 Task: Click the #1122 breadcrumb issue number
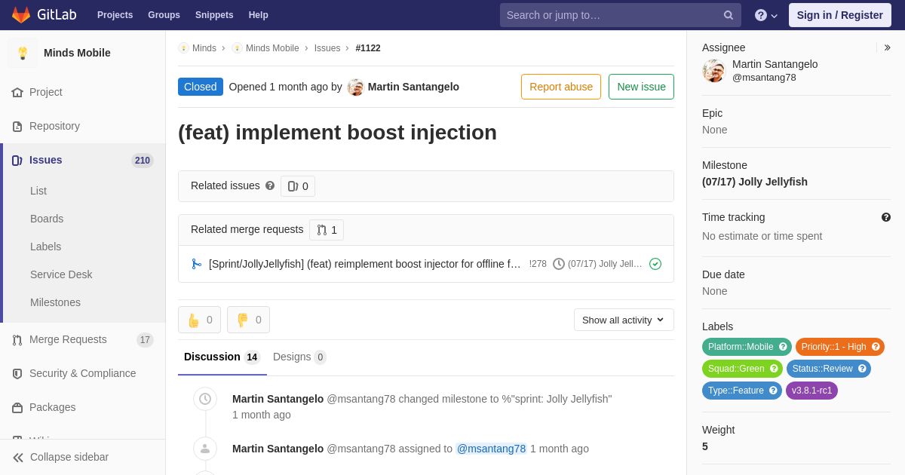coord(368,48)
